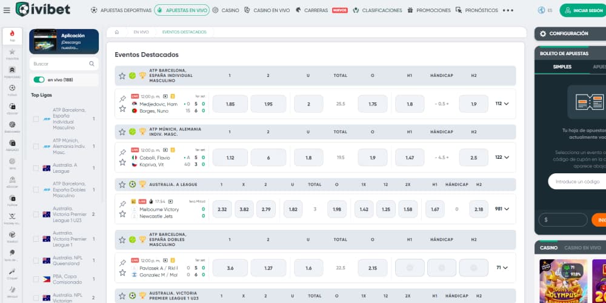Expand 112 more markets for Medjedovic match
The image size is (606, 303).
[502, 104]
